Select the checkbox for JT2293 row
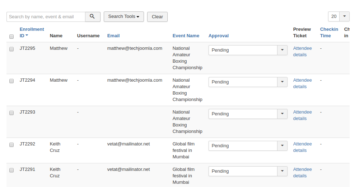Screen dimensions: 355x187 tap(11, 113)
